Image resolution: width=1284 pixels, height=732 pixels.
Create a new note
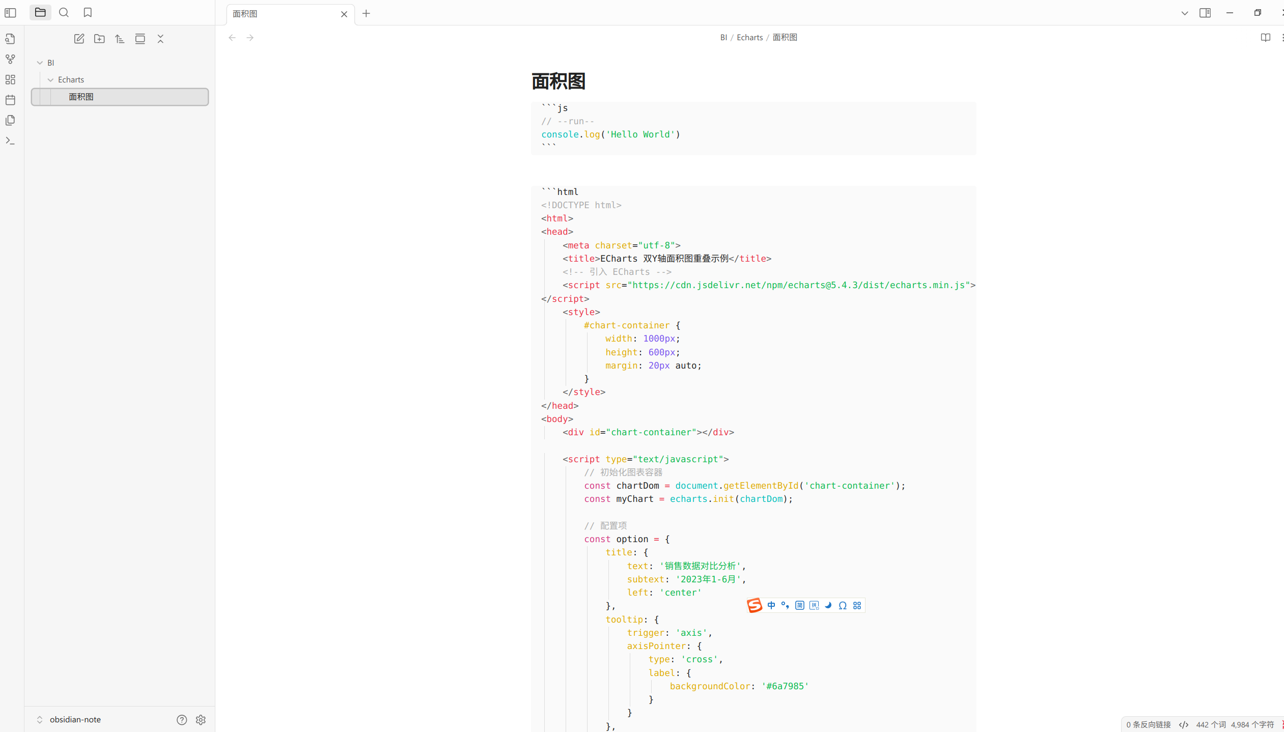79,39
